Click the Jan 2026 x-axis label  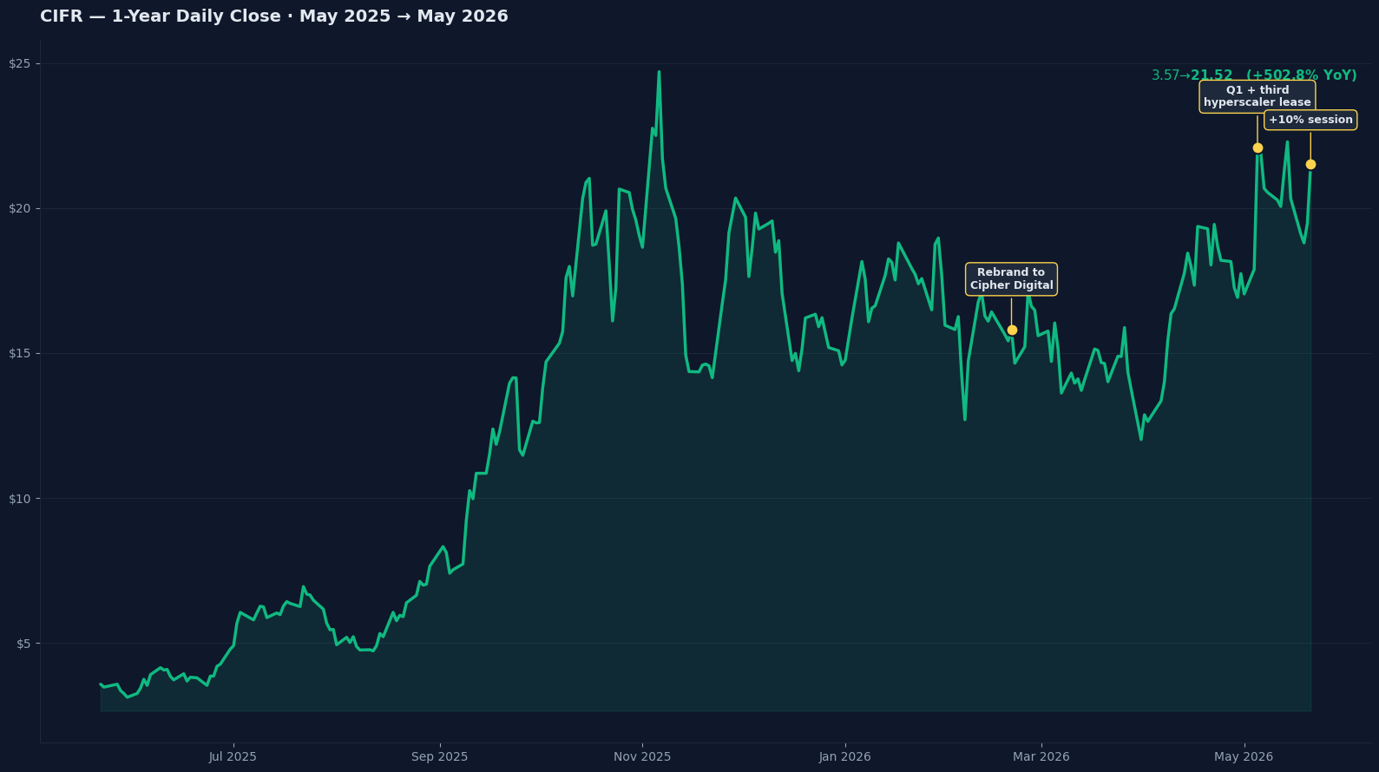click(x=845, y=757)
